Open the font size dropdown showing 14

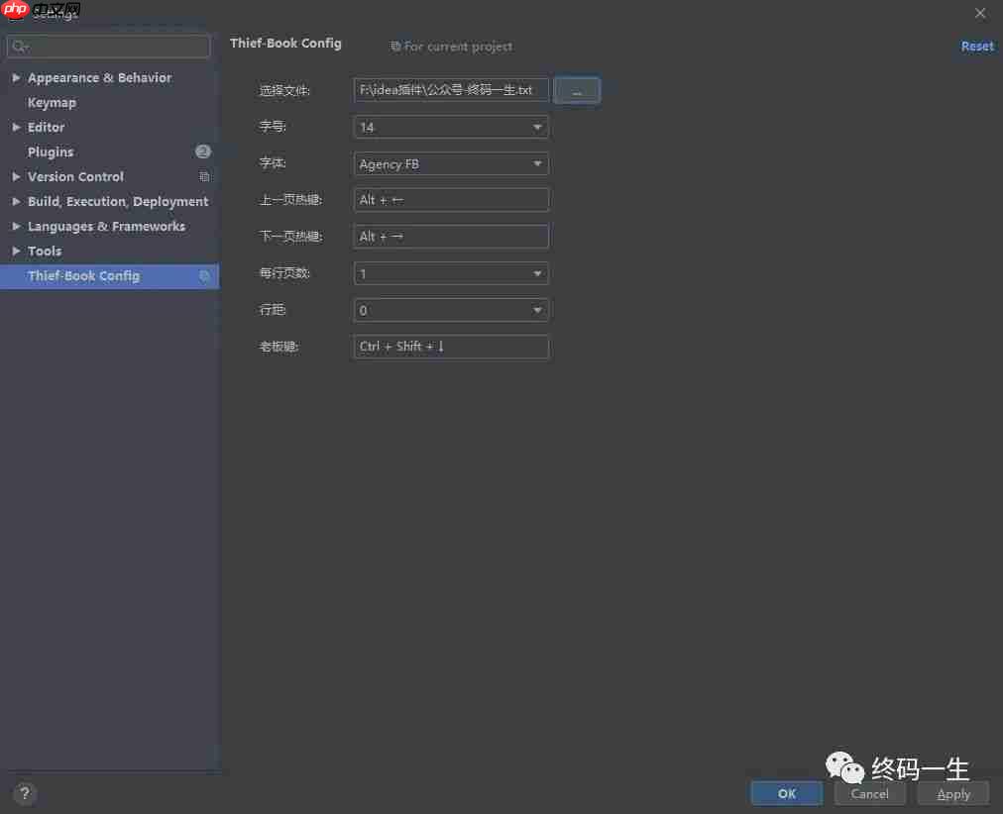pyautogui.click(x=451, y=127)
